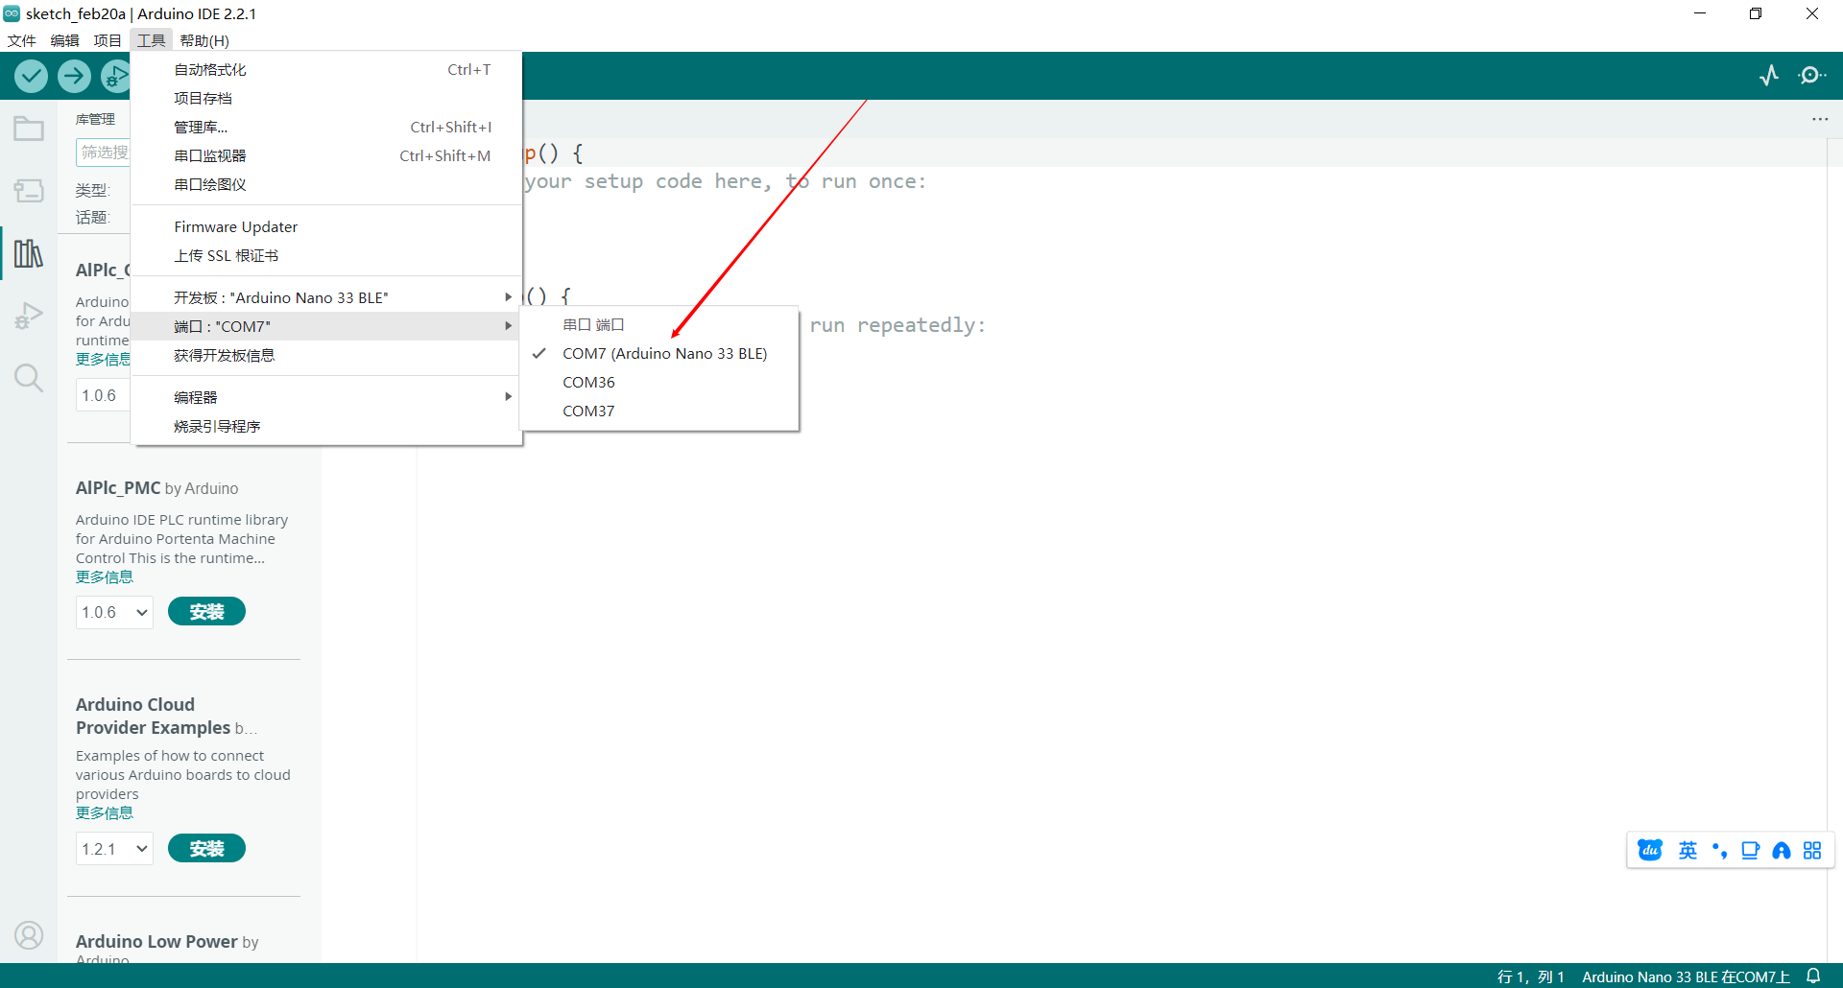Open the Search sidebar icon
This screenshot has width=1843, height=988.
[x=29, y=378]
